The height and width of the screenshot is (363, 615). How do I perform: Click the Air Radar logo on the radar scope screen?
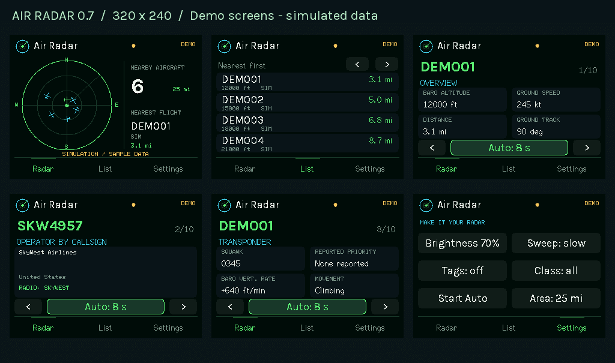(x=22, y=46)
